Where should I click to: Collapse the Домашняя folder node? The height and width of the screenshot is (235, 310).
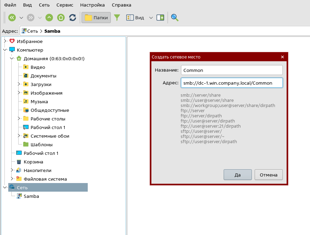coord(12,58)
